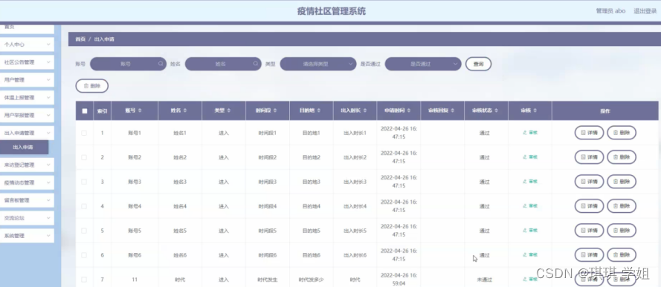Expand 来访登记管理 sidebar menu
661x287 pixels.
click(x=27, y=165)
